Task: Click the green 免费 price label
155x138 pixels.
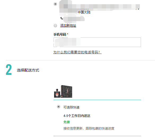Action: 67,122
